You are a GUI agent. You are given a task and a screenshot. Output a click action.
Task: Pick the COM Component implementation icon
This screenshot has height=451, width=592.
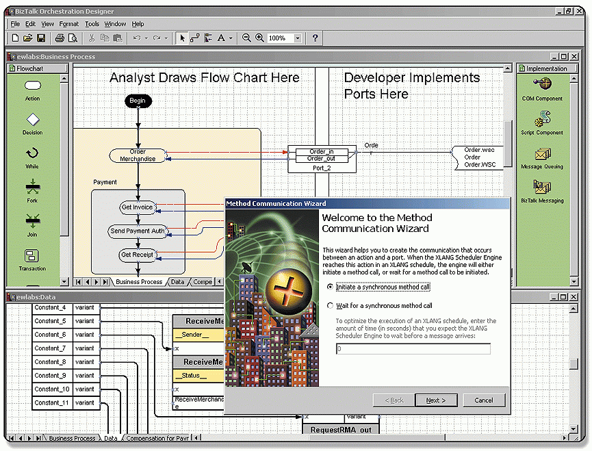tap(542, 85)
